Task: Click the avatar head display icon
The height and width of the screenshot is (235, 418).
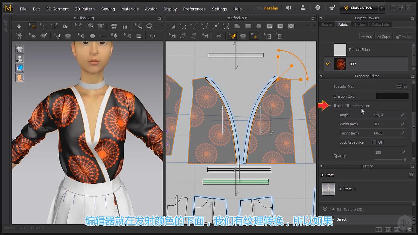Action: click(x=20, y=78)
